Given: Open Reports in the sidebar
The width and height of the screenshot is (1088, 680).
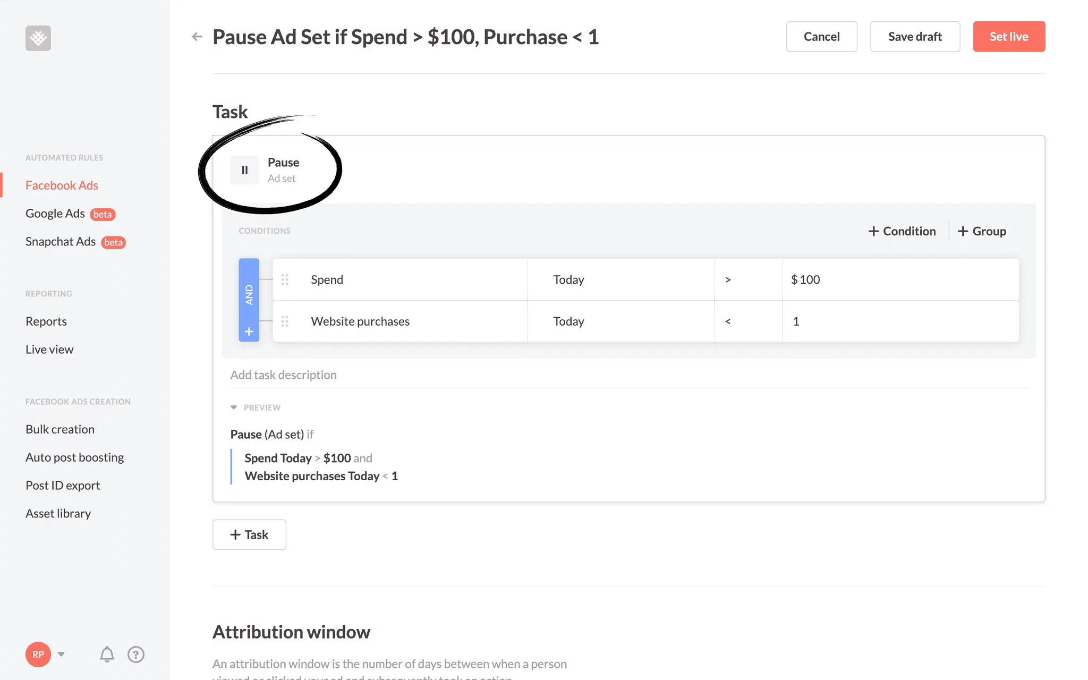Looking at the screenshot, I should (x=46, y=321).
